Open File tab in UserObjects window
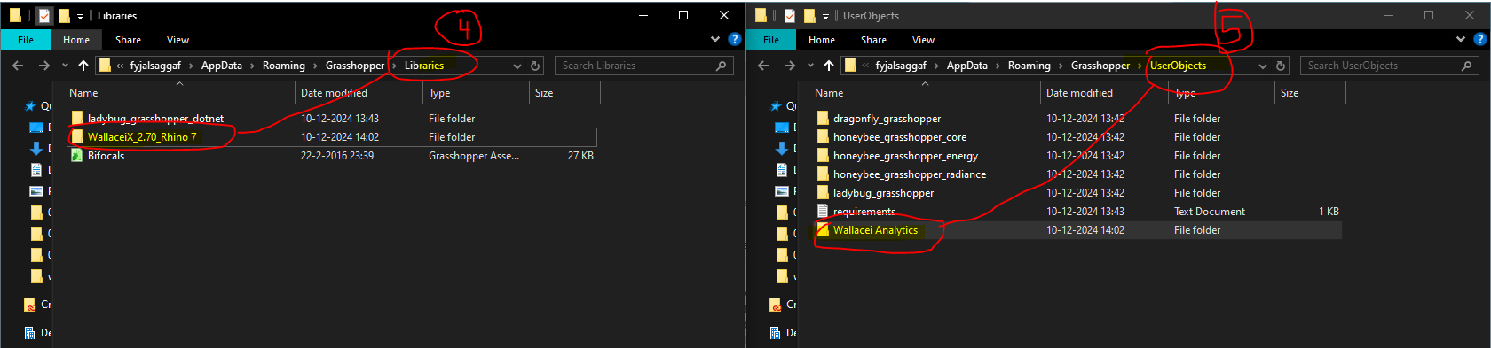The image size is (1491, 348). pyautogui.click(x=771, y=40)
